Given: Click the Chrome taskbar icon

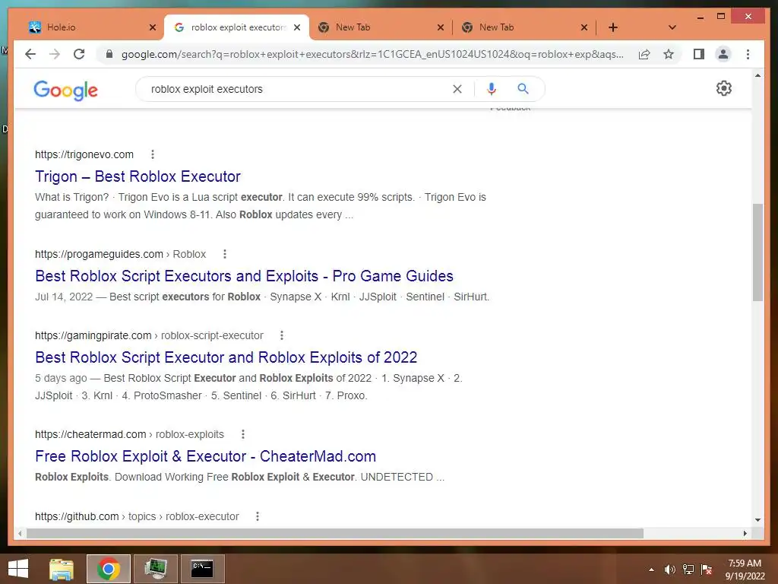Looking at the screenshot, I should (x=108, y=569).
